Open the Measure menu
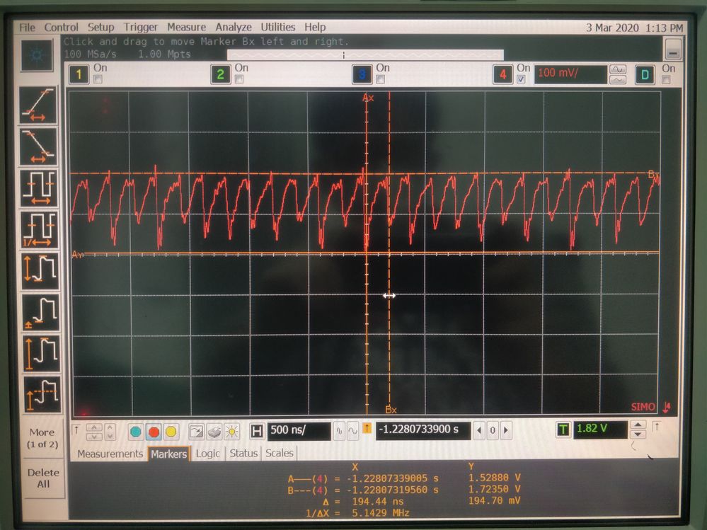Viewport: 707px width, 530px height. 187,27
